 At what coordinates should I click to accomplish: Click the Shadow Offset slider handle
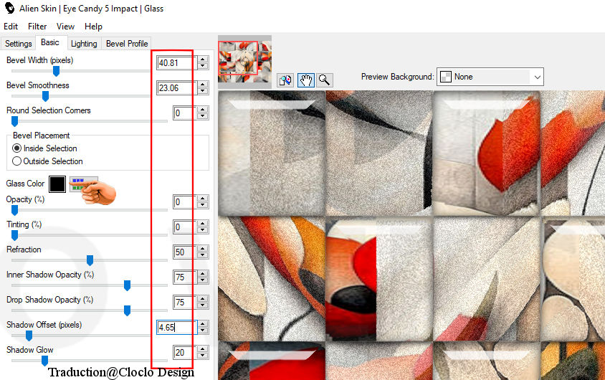pyautogui.click(x=29, y=336)
